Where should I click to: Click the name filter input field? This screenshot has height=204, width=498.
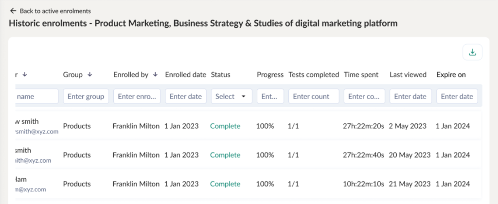point(36,96)
